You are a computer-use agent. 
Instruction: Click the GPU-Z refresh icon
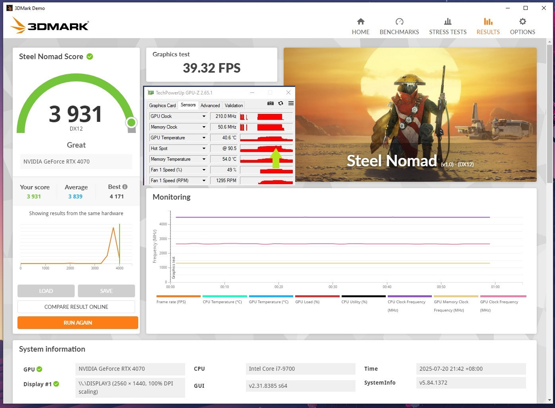coord(280,103)
